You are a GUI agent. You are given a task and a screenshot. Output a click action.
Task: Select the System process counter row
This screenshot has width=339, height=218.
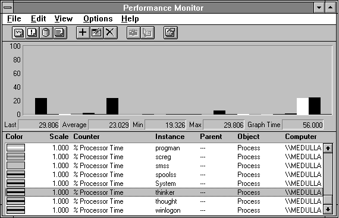coord(164,184)
